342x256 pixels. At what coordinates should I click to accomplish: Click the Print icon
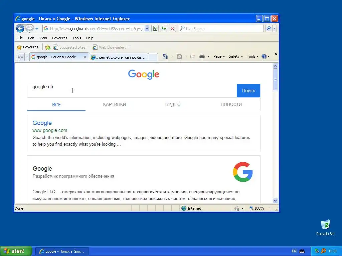202,56
